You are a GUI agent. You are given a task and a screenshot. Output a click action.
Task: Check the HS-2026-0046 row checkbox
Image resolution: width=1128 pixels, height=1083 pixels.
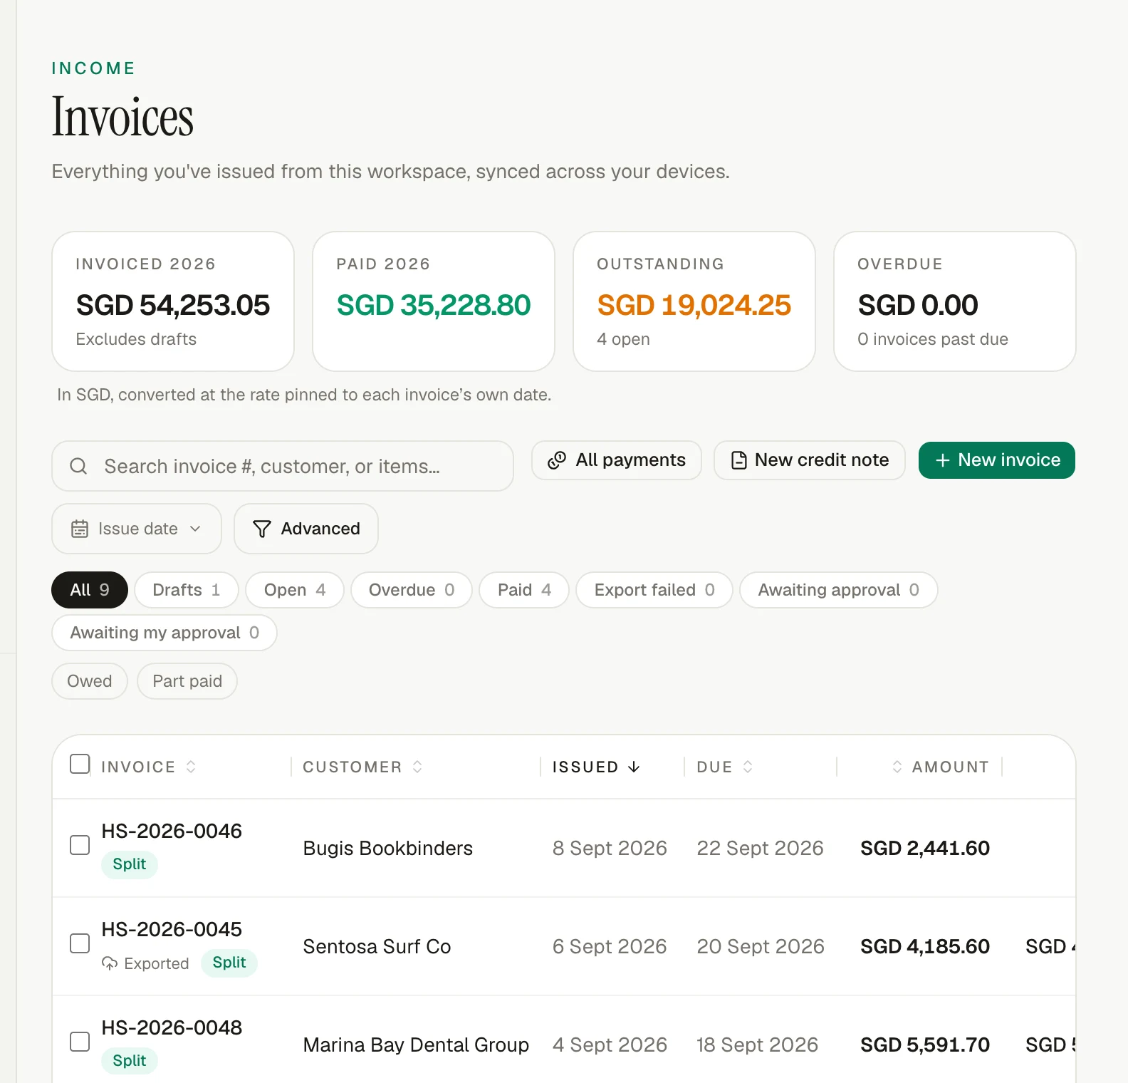tap(80, 845)
